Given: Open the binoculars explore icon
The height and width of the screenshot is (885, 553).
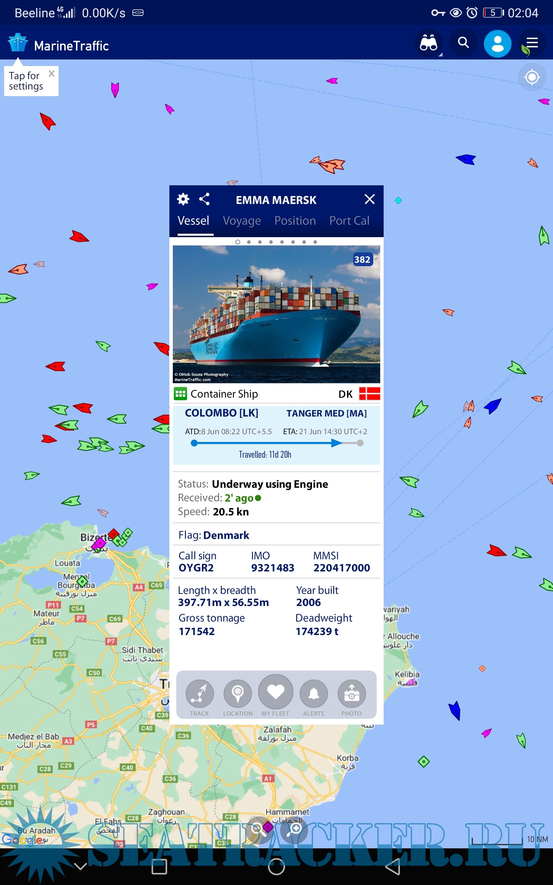Looking at the screenshot, I should [x=428, y=43].
